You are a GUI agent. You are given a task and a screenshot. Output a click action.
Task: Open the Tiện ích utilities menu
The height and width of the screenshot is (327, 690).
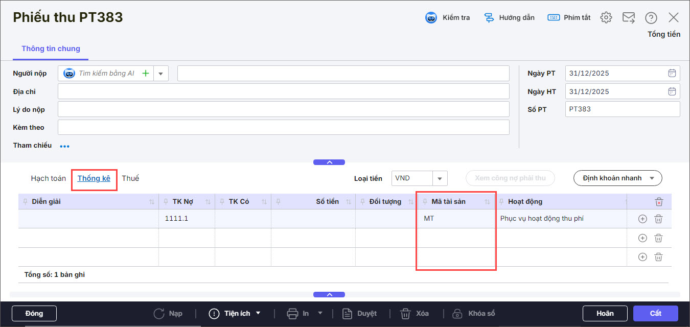(x=235, y=313)
